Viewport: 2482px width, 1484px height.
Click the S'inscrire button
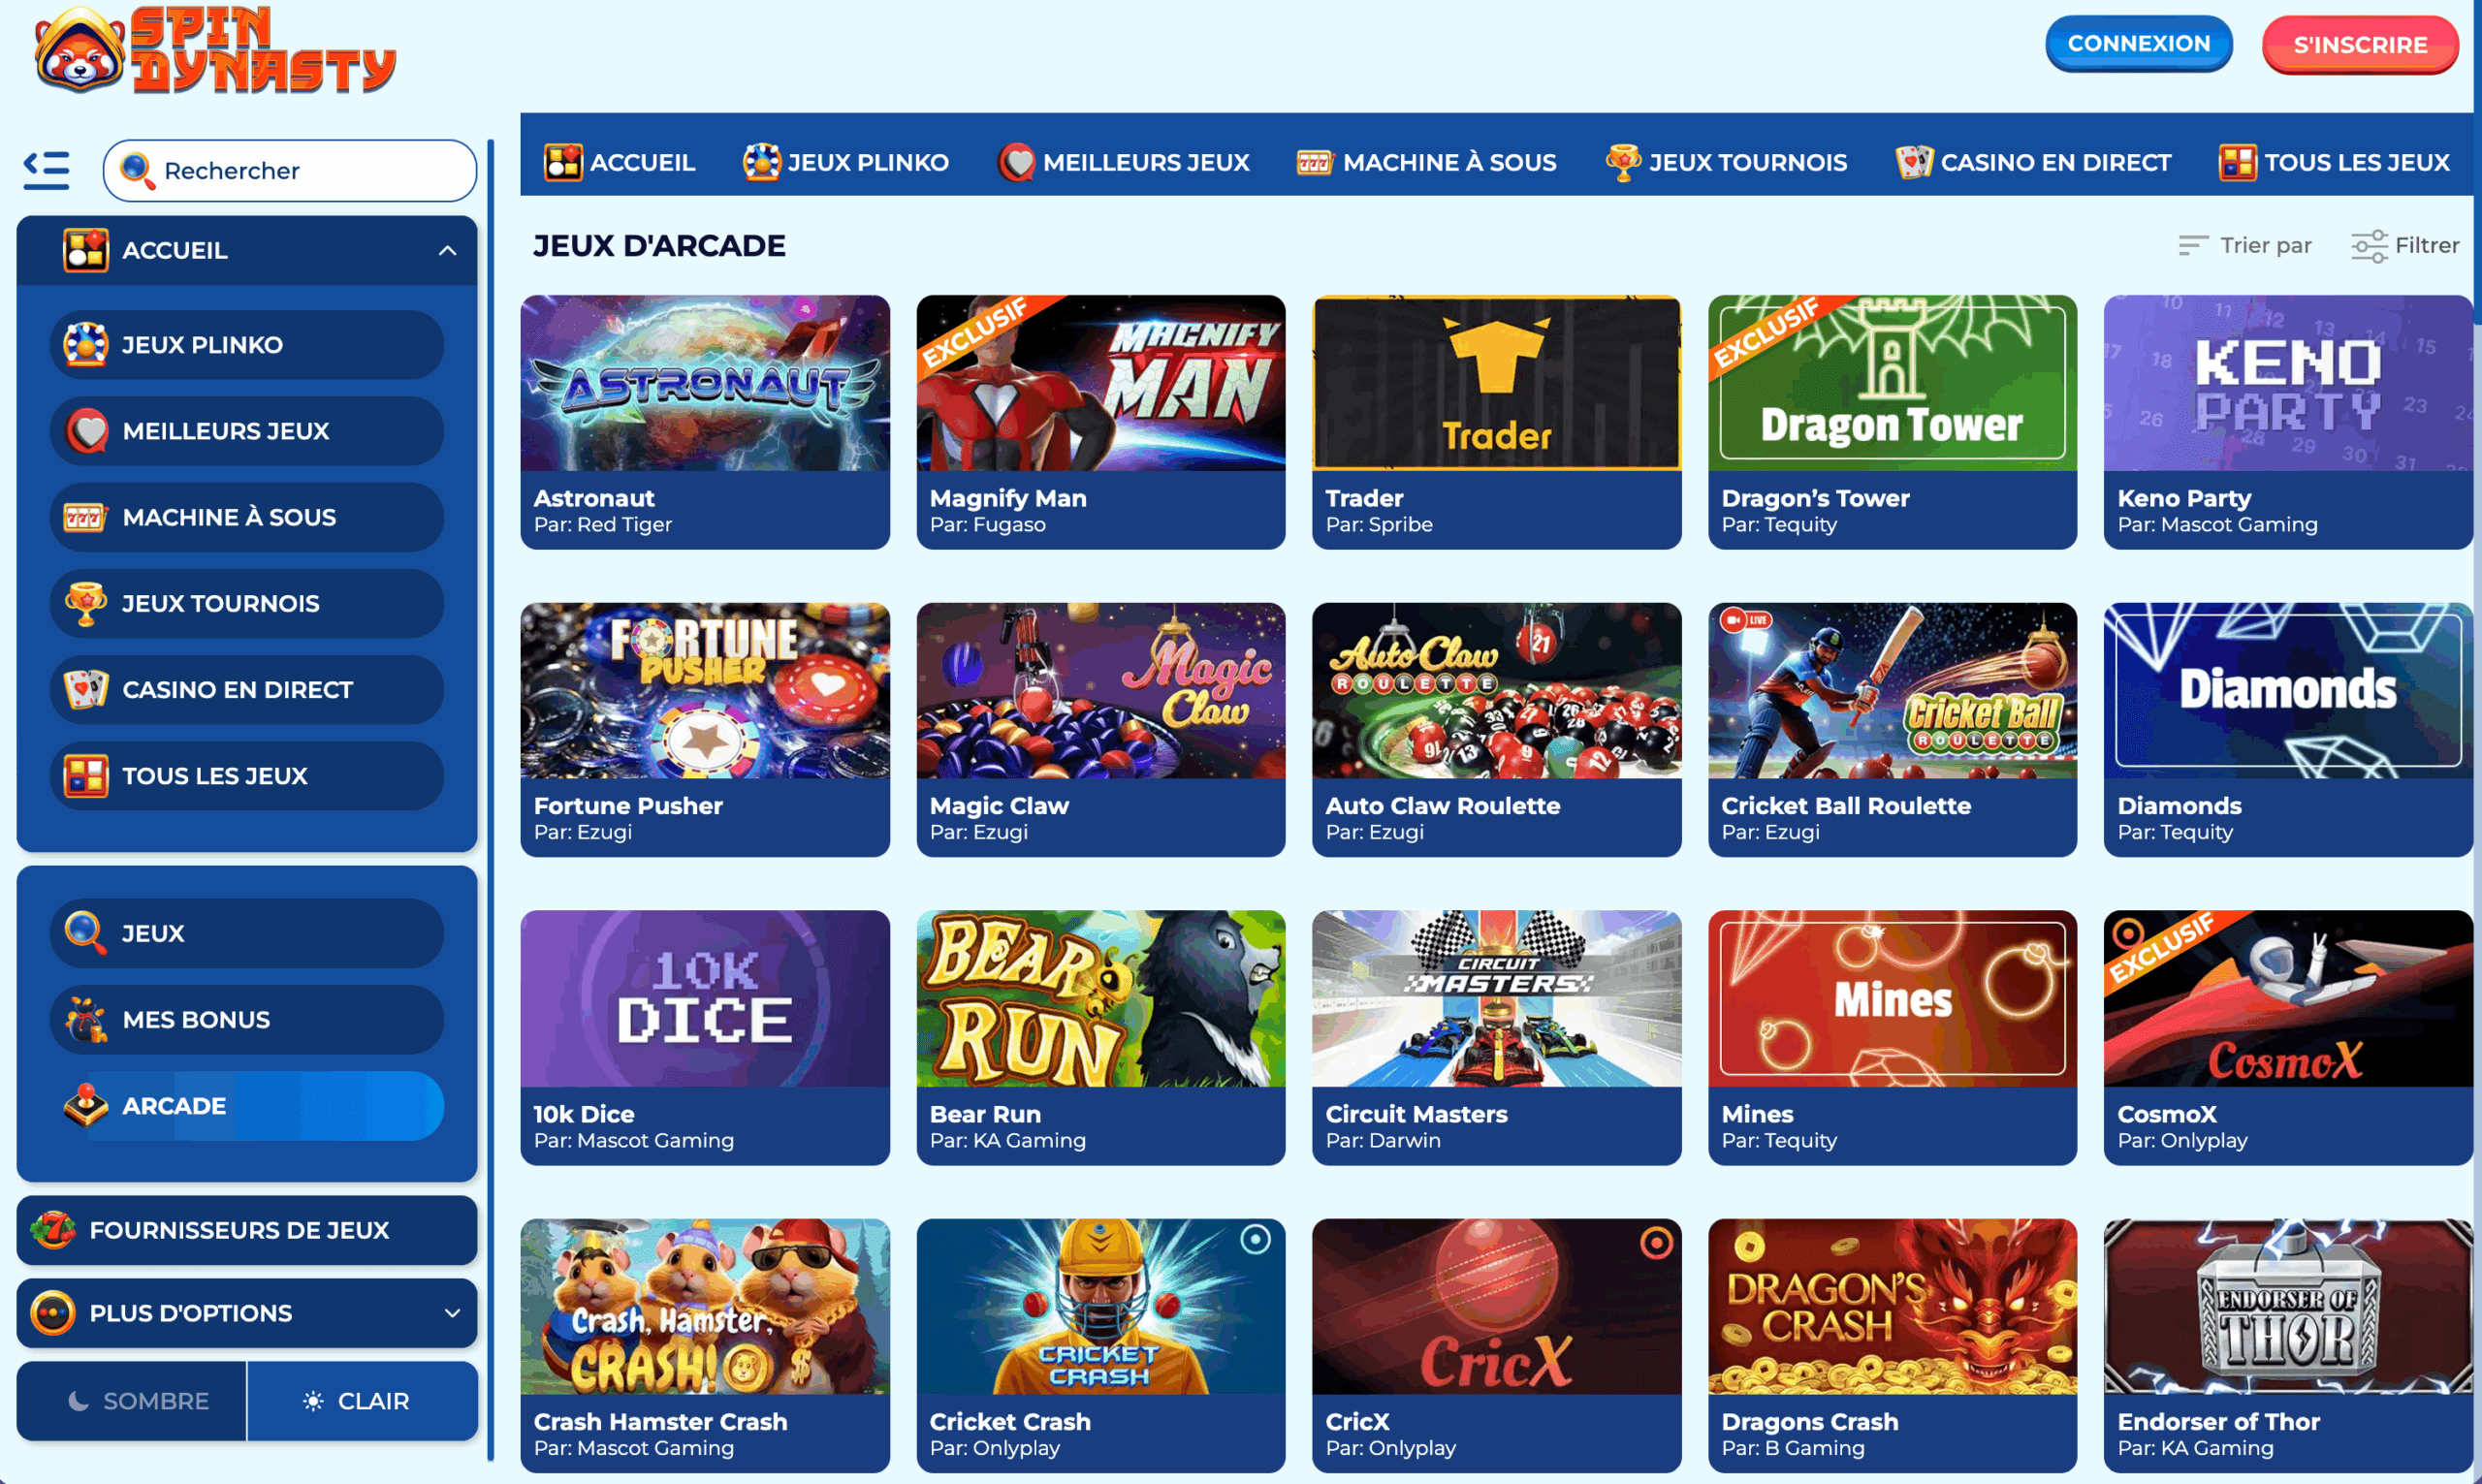coord(2360,44)
